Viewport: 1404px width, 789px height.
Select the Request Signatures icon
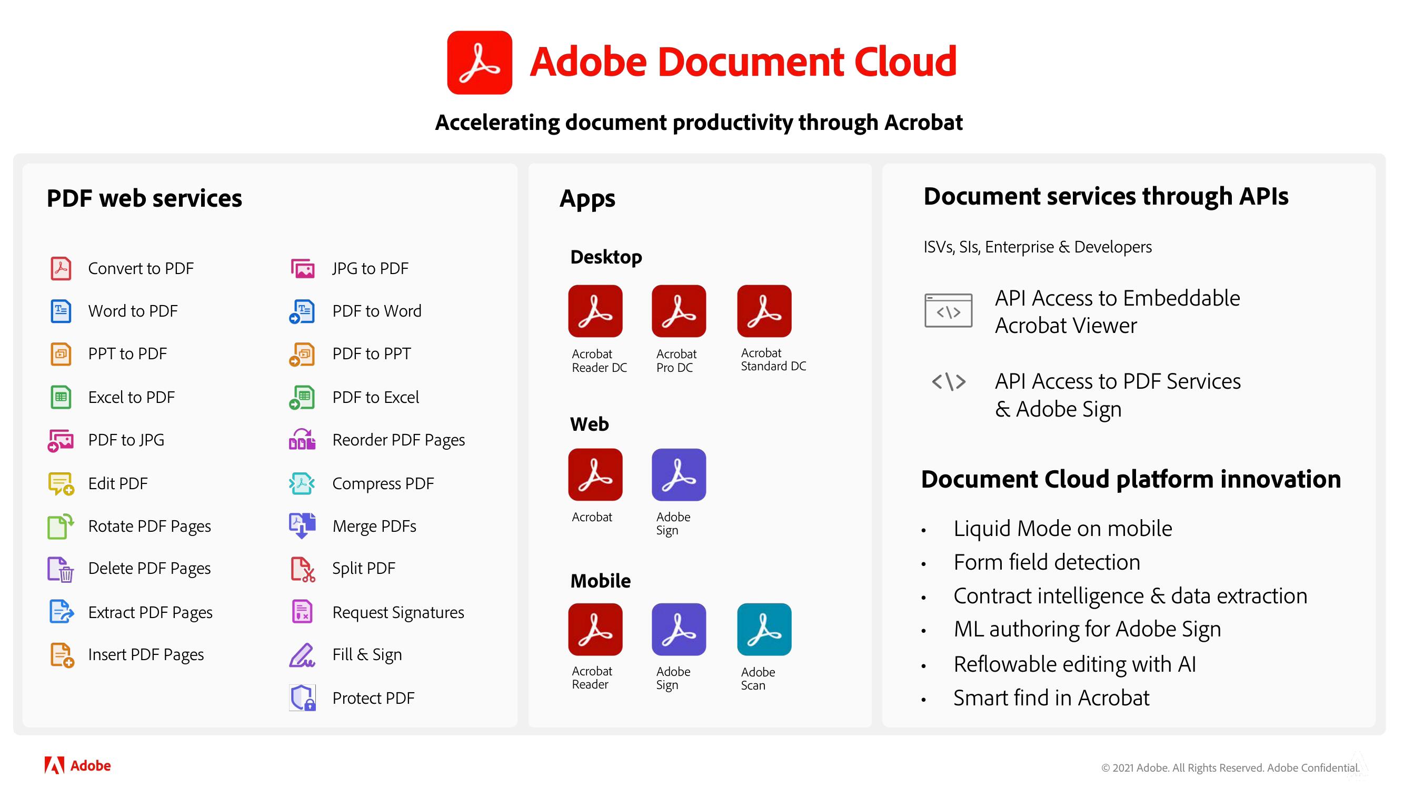coord(303,612)
